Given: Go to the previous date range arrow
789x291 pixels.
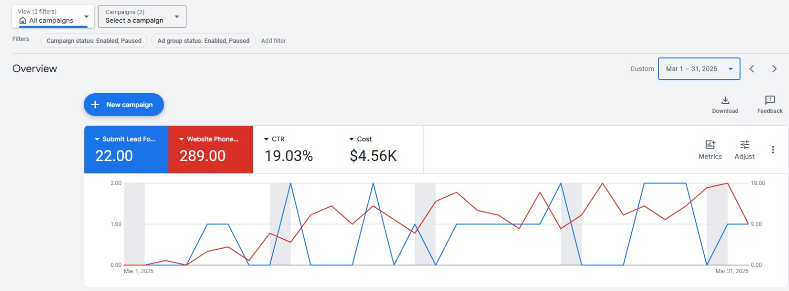Looking at the screenshot, I should pos(752,69).
